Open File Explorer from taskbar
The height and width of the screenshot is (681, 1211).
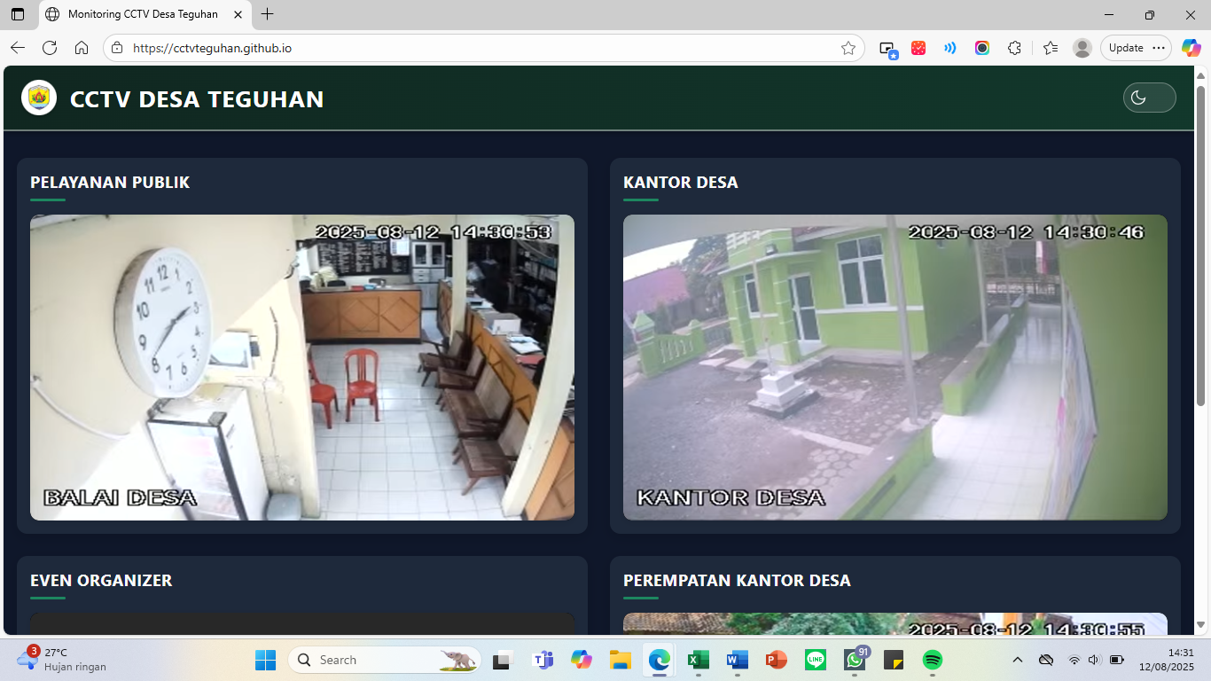[x=620, y=660]
